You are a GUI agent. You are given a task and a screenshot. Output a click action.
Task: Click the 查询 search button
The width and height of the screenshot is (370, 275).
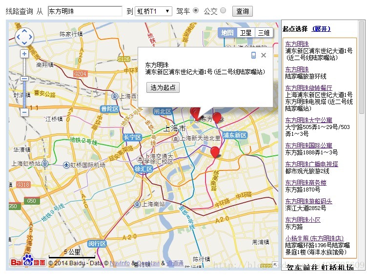click(x=242, y=11)
